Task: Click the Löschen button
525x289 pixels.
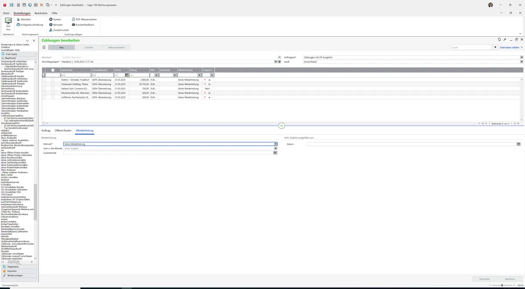Action: tap(89, 47)
